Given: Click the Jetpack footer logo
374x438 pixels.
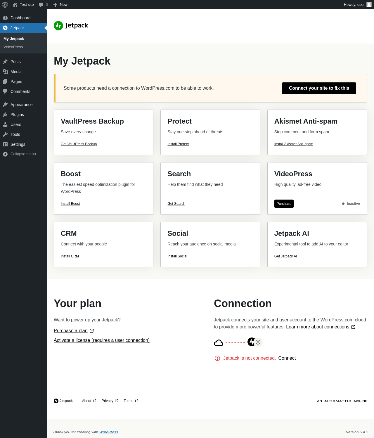Looking at the screenshot, I should (63, 401).
